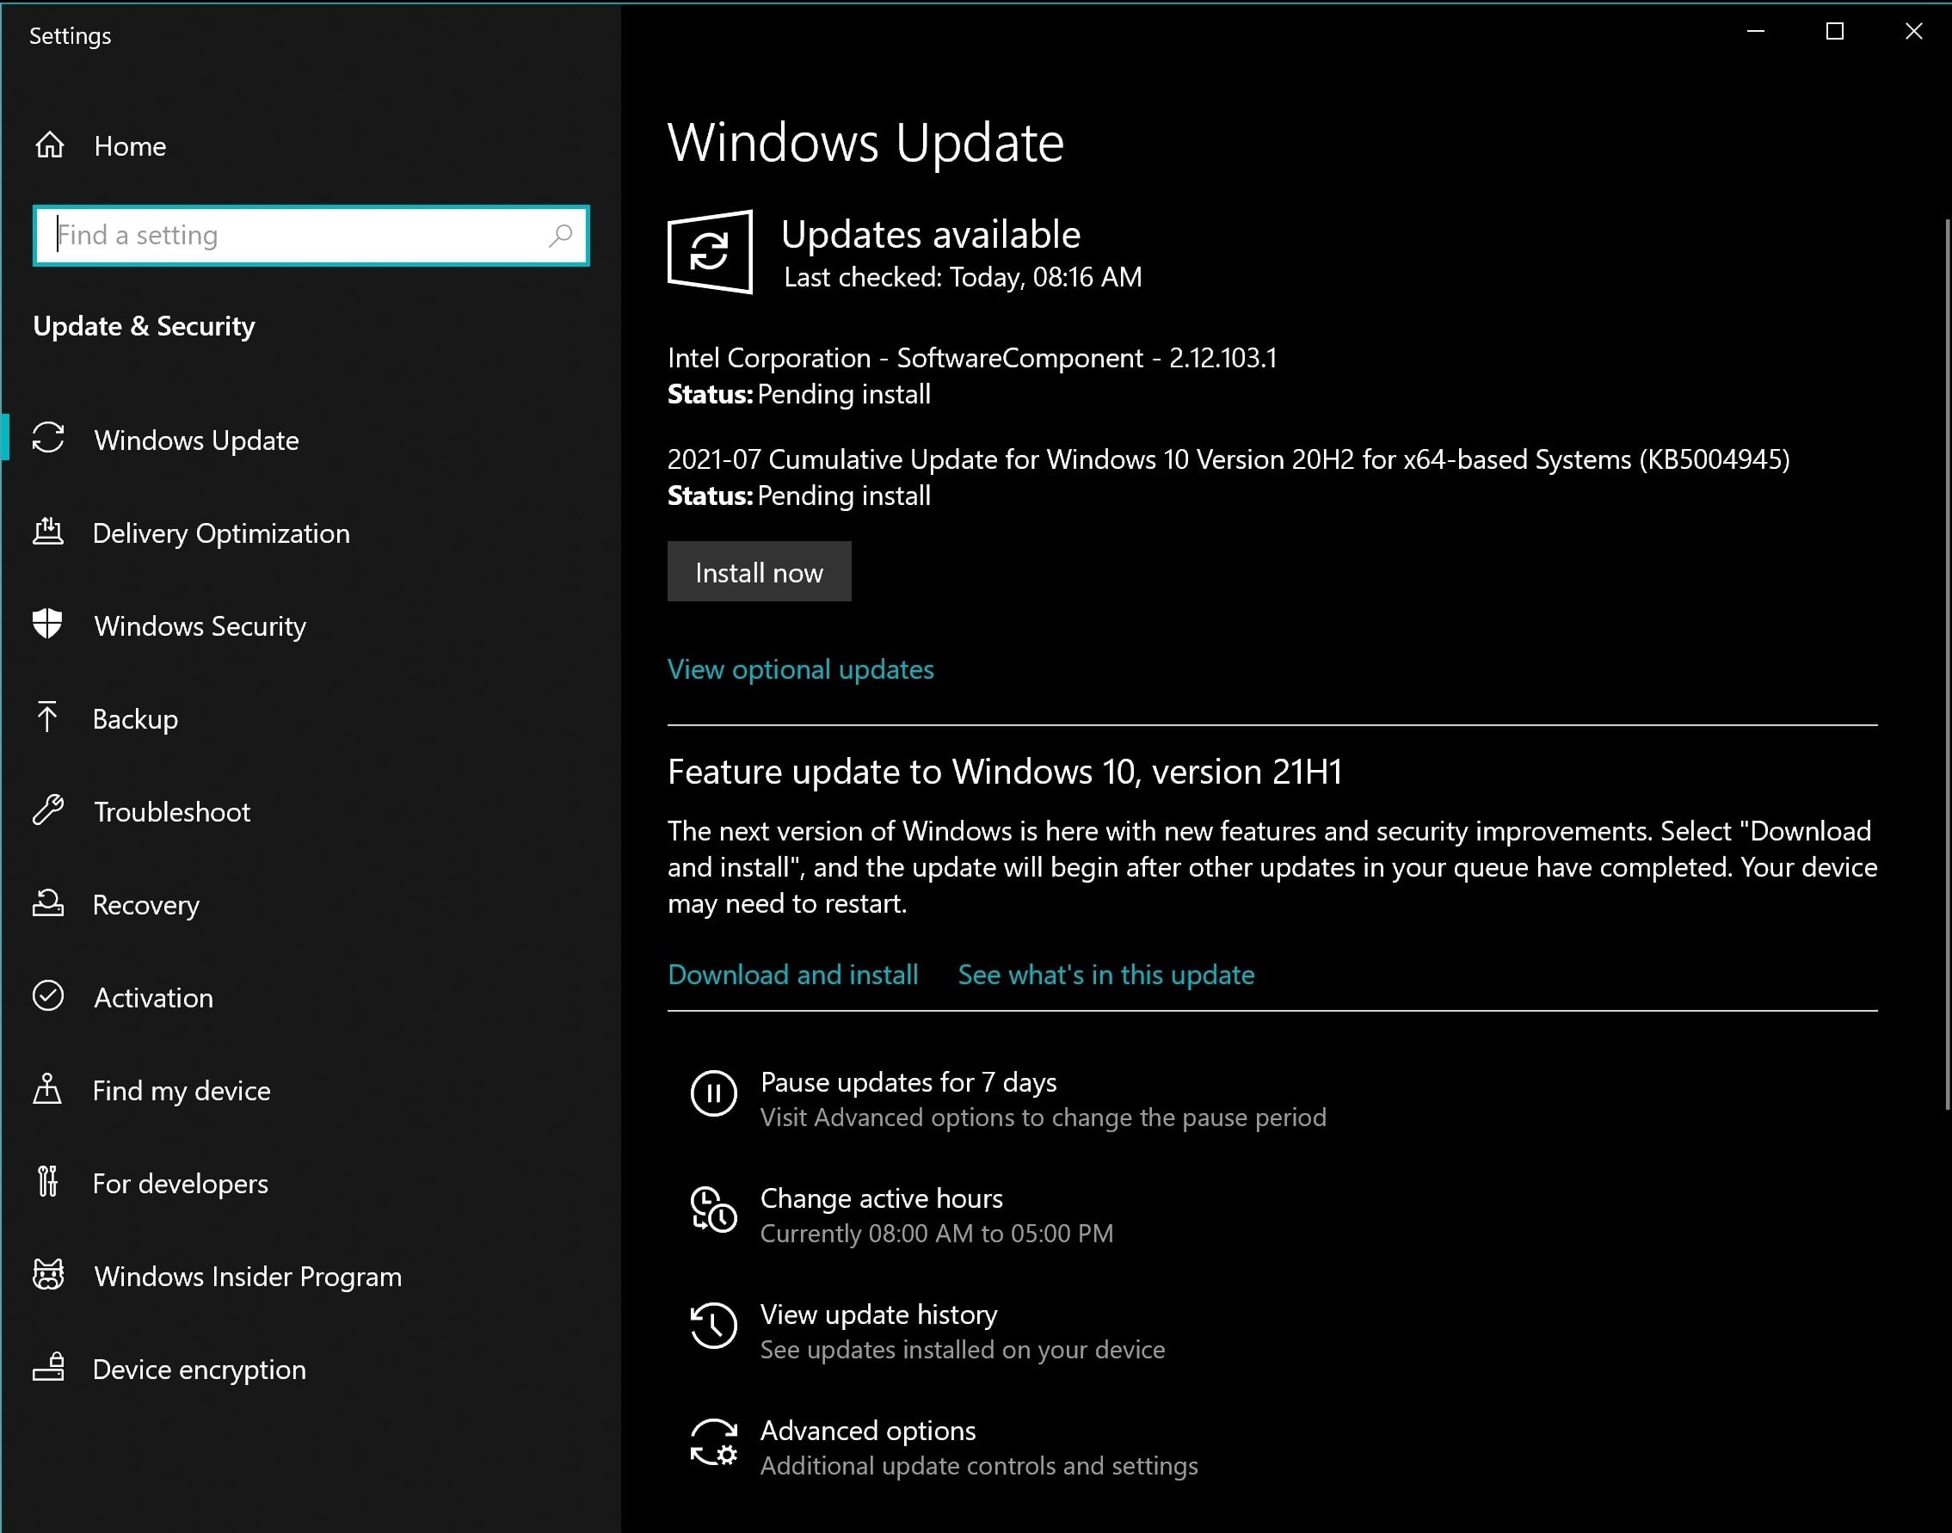Click the View update history icon

[x=712, y=1326]
